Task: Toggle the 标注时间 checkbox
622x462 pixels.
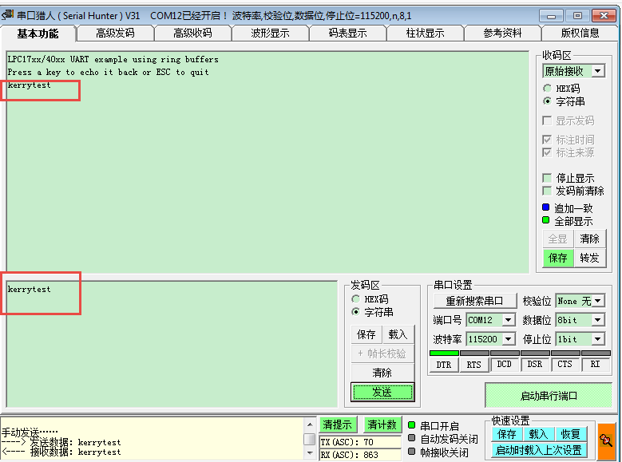Action: [547, 140]
